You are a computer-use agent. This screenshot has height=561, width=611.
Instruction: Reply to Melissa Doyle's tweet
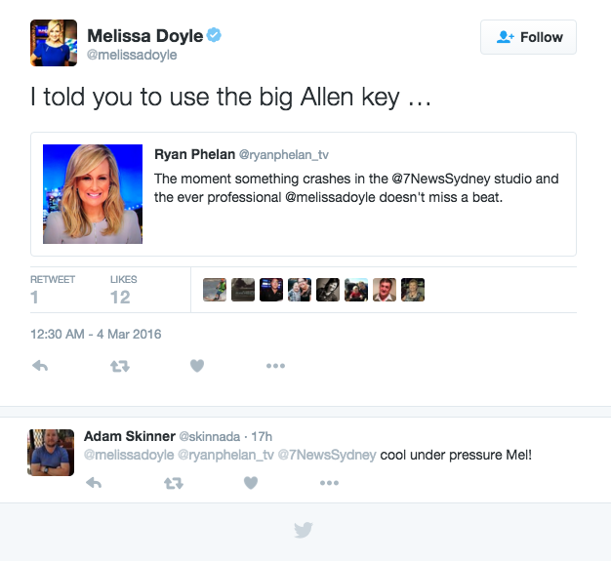(x=40, y=366)
